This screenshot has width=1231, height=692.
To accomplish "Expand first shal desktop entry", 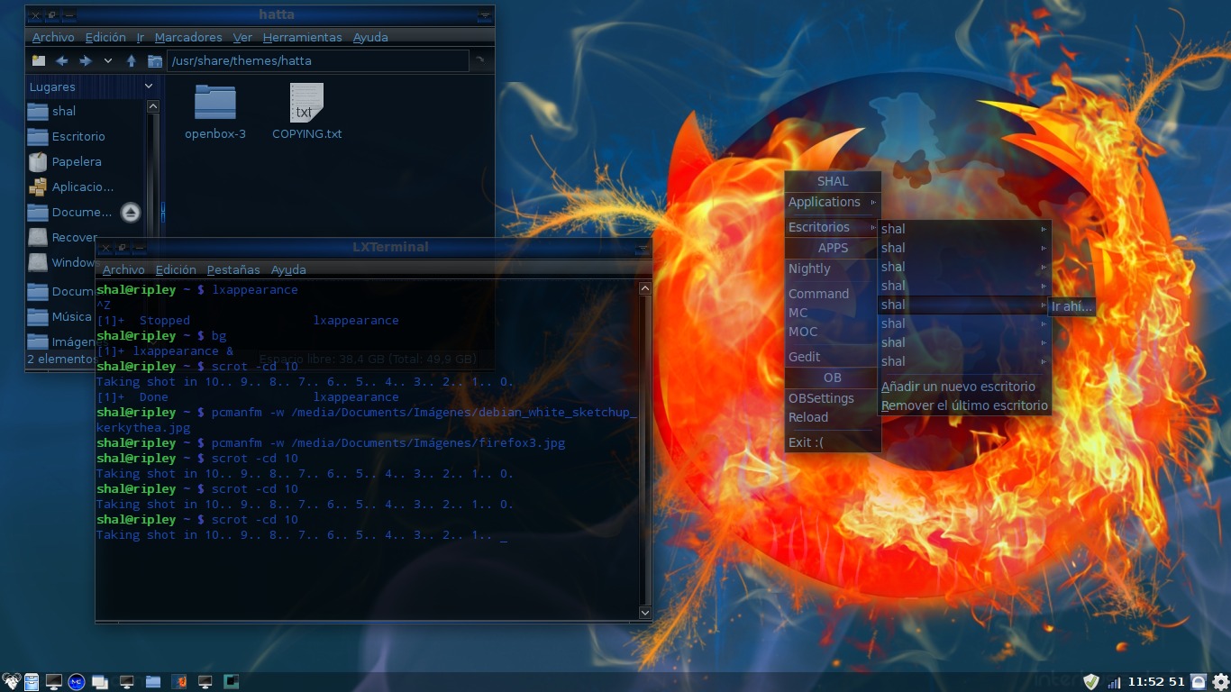I will 964,229.
